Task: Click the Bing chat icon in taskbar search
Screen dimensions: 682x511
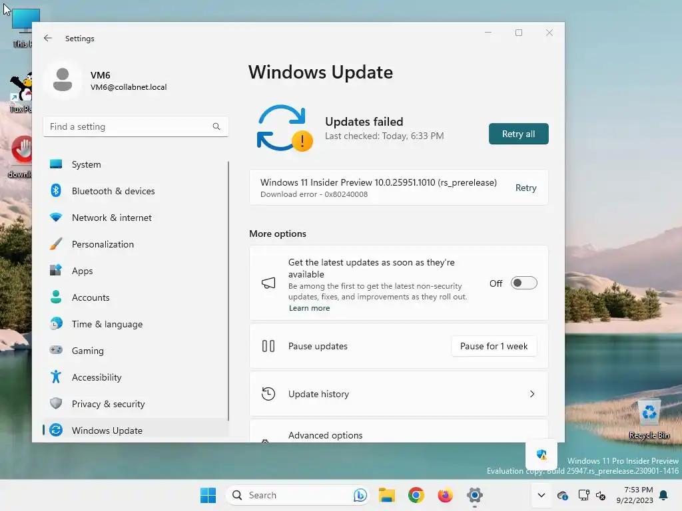Action: click(360, 495)
